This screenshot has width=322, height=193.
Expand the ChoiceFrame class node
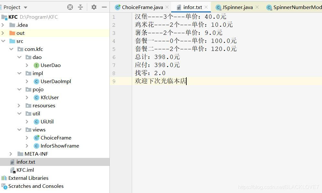(x=27, y=138)
